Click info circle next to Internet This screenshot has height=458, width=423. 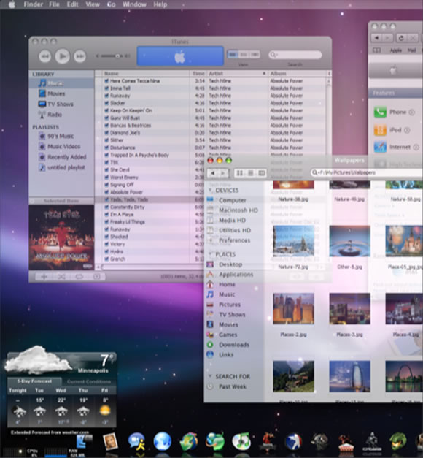pos(416,148)
